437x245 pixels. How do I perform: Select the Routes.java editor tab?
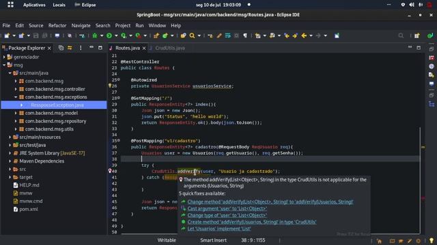(128, 48)
